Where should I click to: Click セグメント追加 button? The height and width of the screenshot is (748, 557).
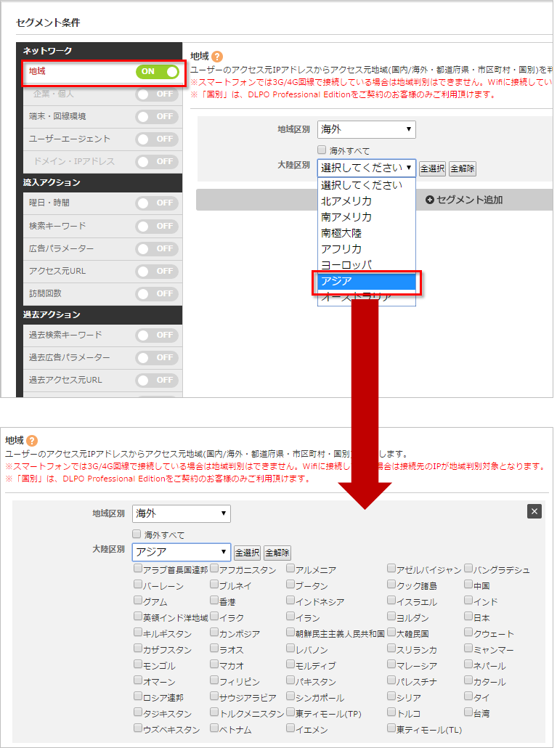pyautogui.click(x=464, y=200)
